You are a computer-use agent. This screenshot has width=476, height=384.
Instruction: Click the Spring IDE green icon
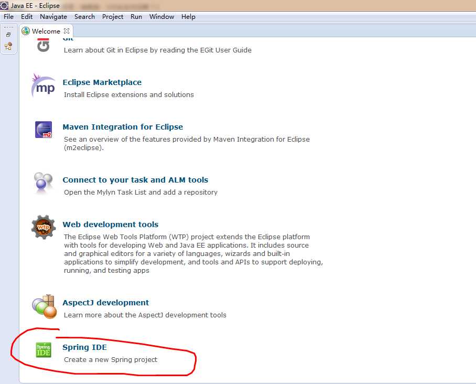coord(44,350)
